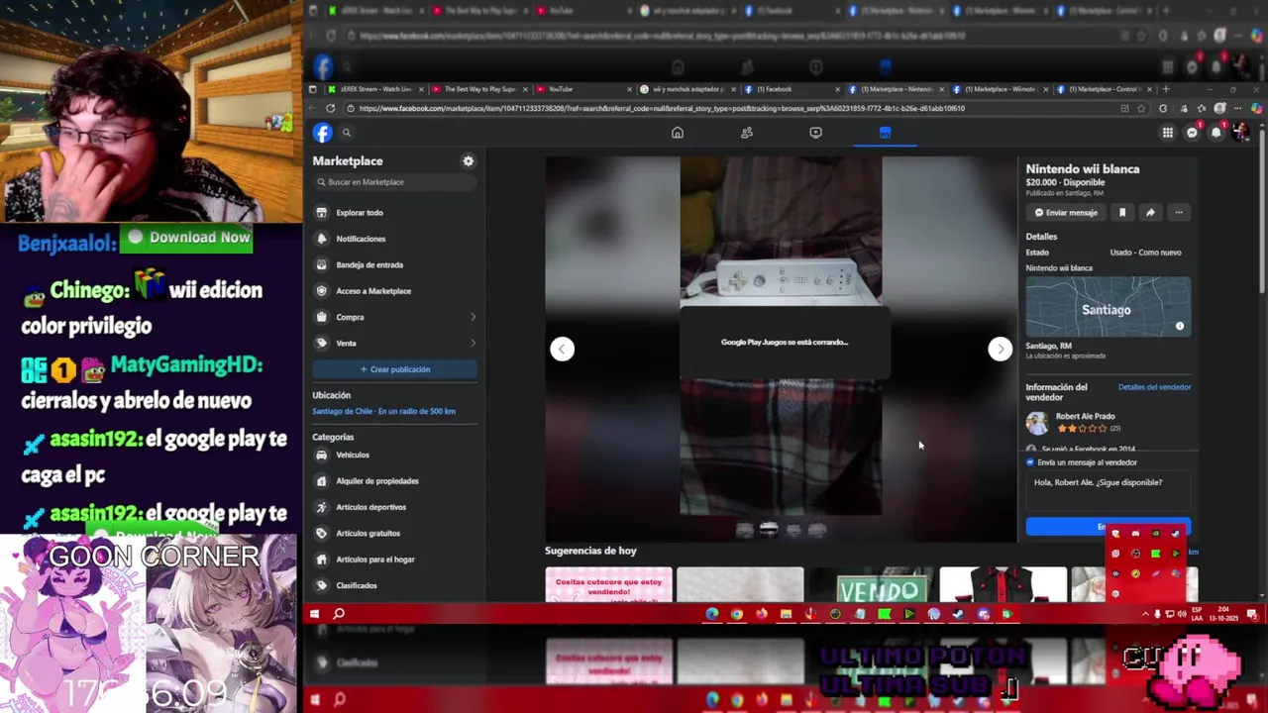Open Marketplace settings gear
This screenshot has width=1268, height=713.
pyautogui.click(x=469, y=161)
